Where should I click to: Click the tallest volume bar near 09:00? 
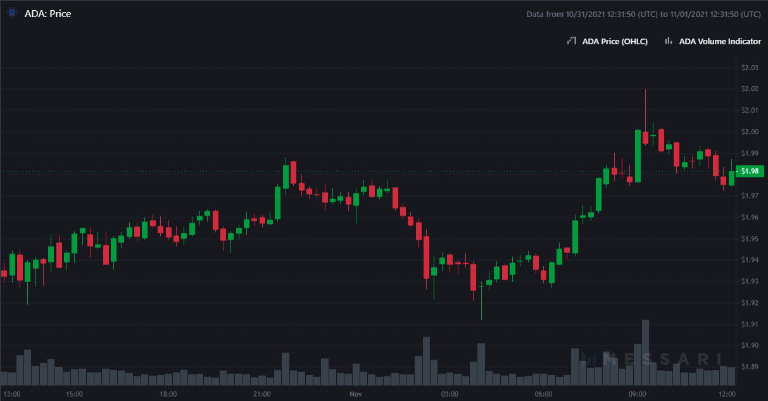pyautogui.click(x=645, y=352)
